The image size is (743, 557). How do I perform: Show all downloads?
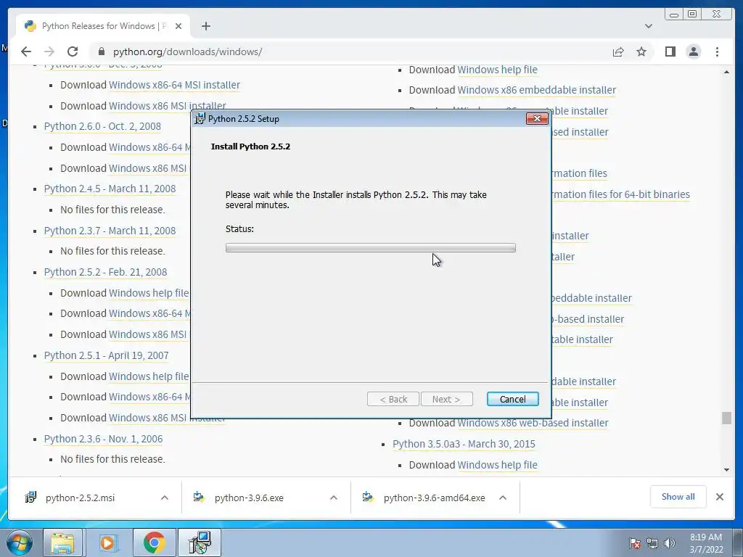tap(678, 497)
